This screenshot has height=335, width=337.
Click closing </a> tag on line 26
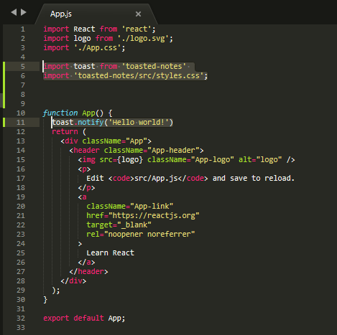point(86,263)
